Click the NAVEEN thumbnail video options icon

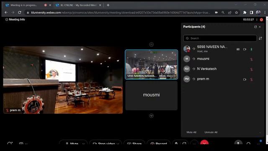coord(174,76)
